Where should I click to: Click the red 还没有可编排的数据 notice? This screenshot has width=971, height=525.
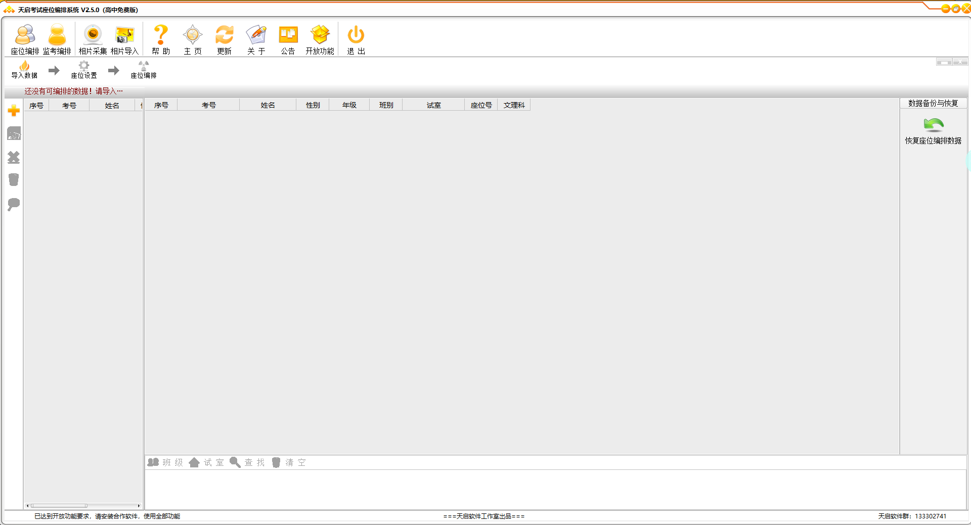tap(74, 91)
